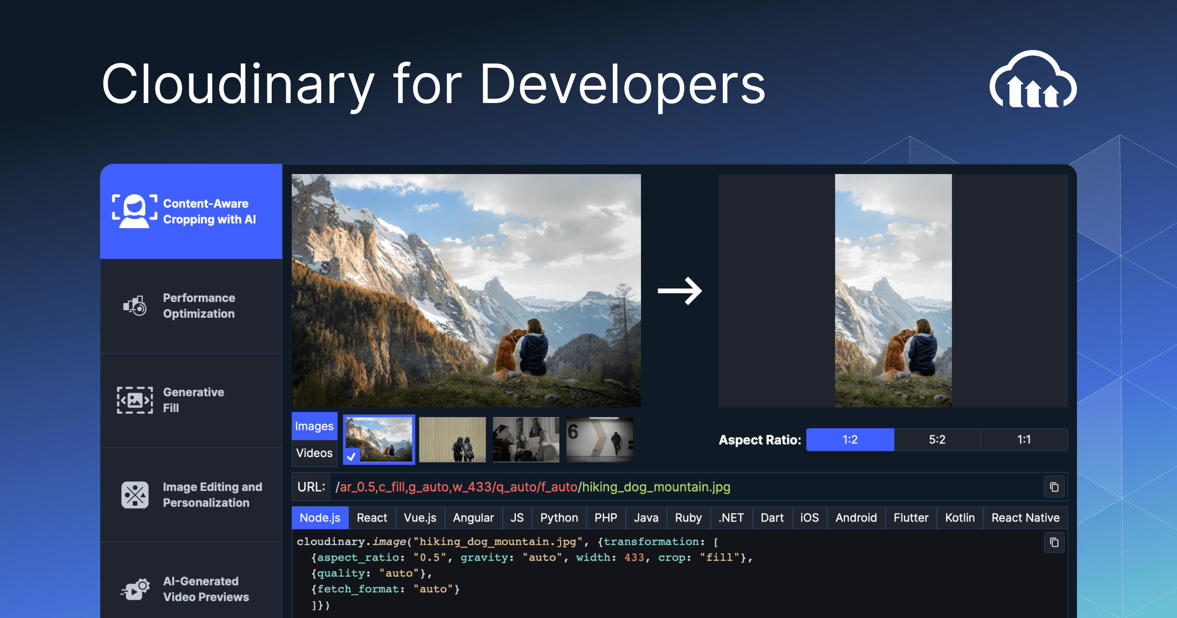This screenshot has height=618, width=1177.
Task: Click the AI-Generated Video Previews icon
Action: [134, 589]
